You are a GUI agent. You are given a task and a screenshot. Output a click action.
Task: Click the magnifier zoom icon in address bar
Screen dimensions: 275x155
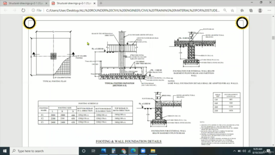pos(225,10)
